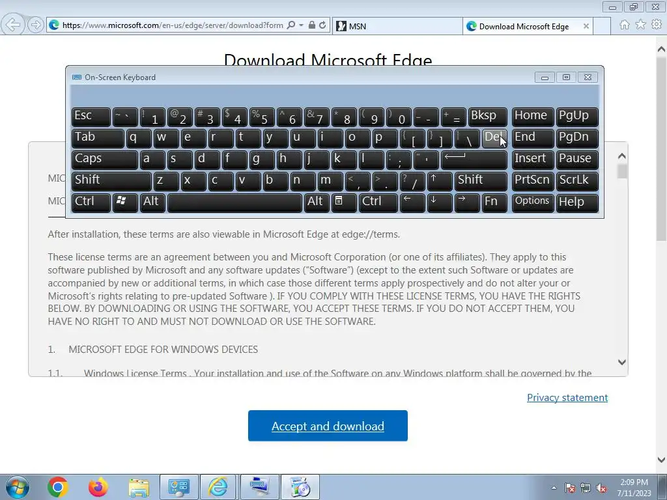The width and height of the screenshot is (667, 500).
Task: Launch Google Chrome from the taskbar
Action: point(58,487)
